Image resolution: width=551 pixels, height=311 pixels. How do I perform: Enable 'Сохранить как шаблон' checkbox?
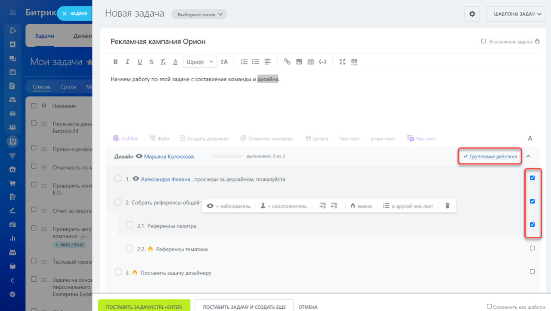(x=489, y=306)
